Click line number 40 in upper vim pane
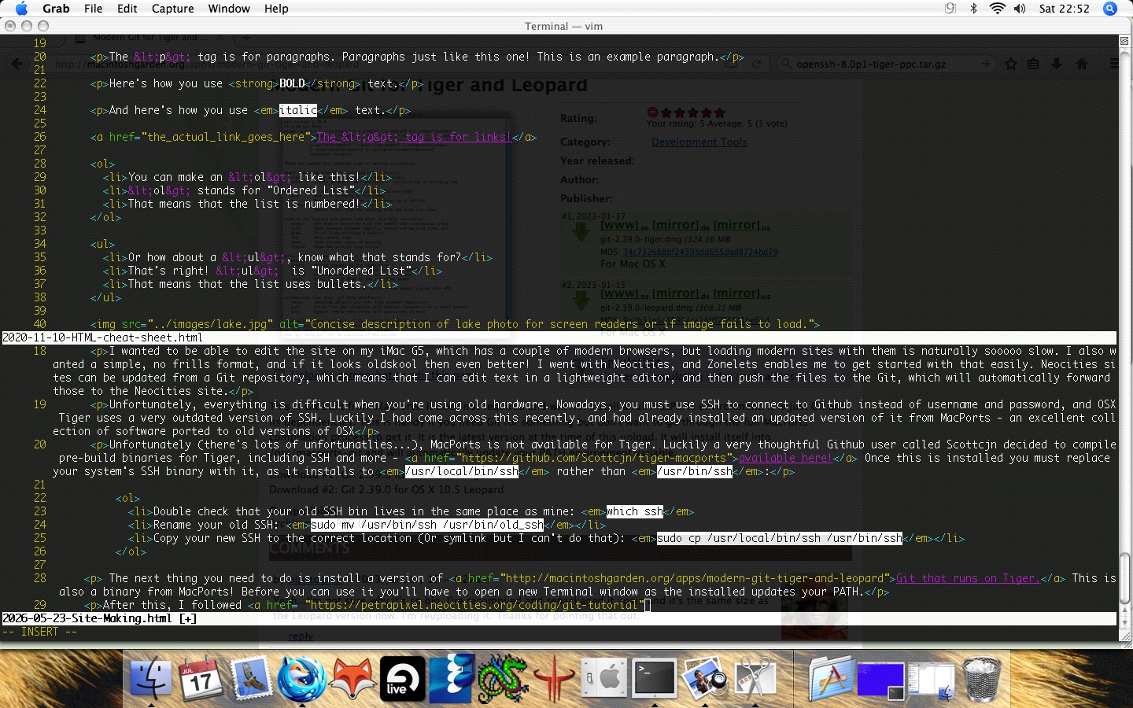The image size is (1133, 708). pyautogui.click(x=39, y=324)
